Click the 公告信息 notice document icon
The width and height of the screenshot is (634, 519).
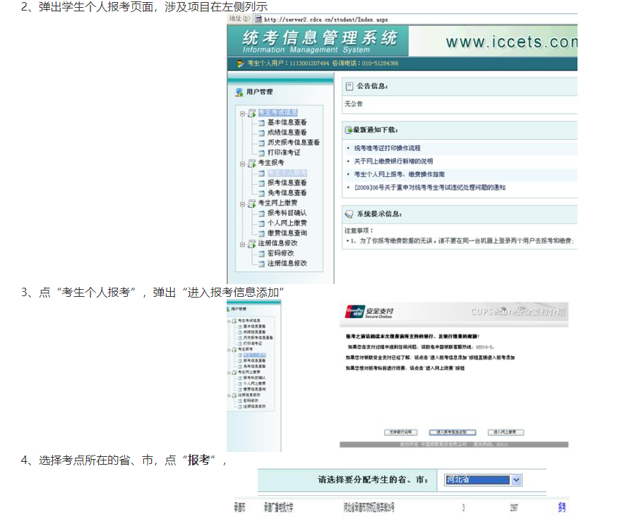pos(348,86)
